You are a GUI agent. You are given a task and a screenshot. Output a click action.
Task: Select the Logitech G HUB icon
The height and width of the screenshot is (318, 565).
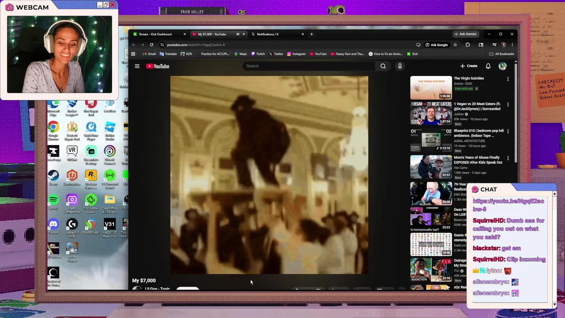click(x=72, y=228)
